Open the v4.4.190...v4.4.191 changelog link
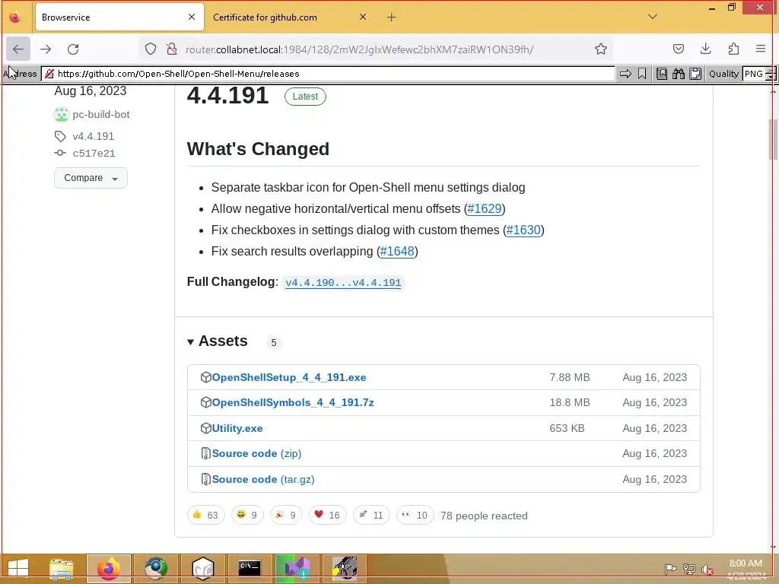The image size is (779, 584). click(343, 283)
